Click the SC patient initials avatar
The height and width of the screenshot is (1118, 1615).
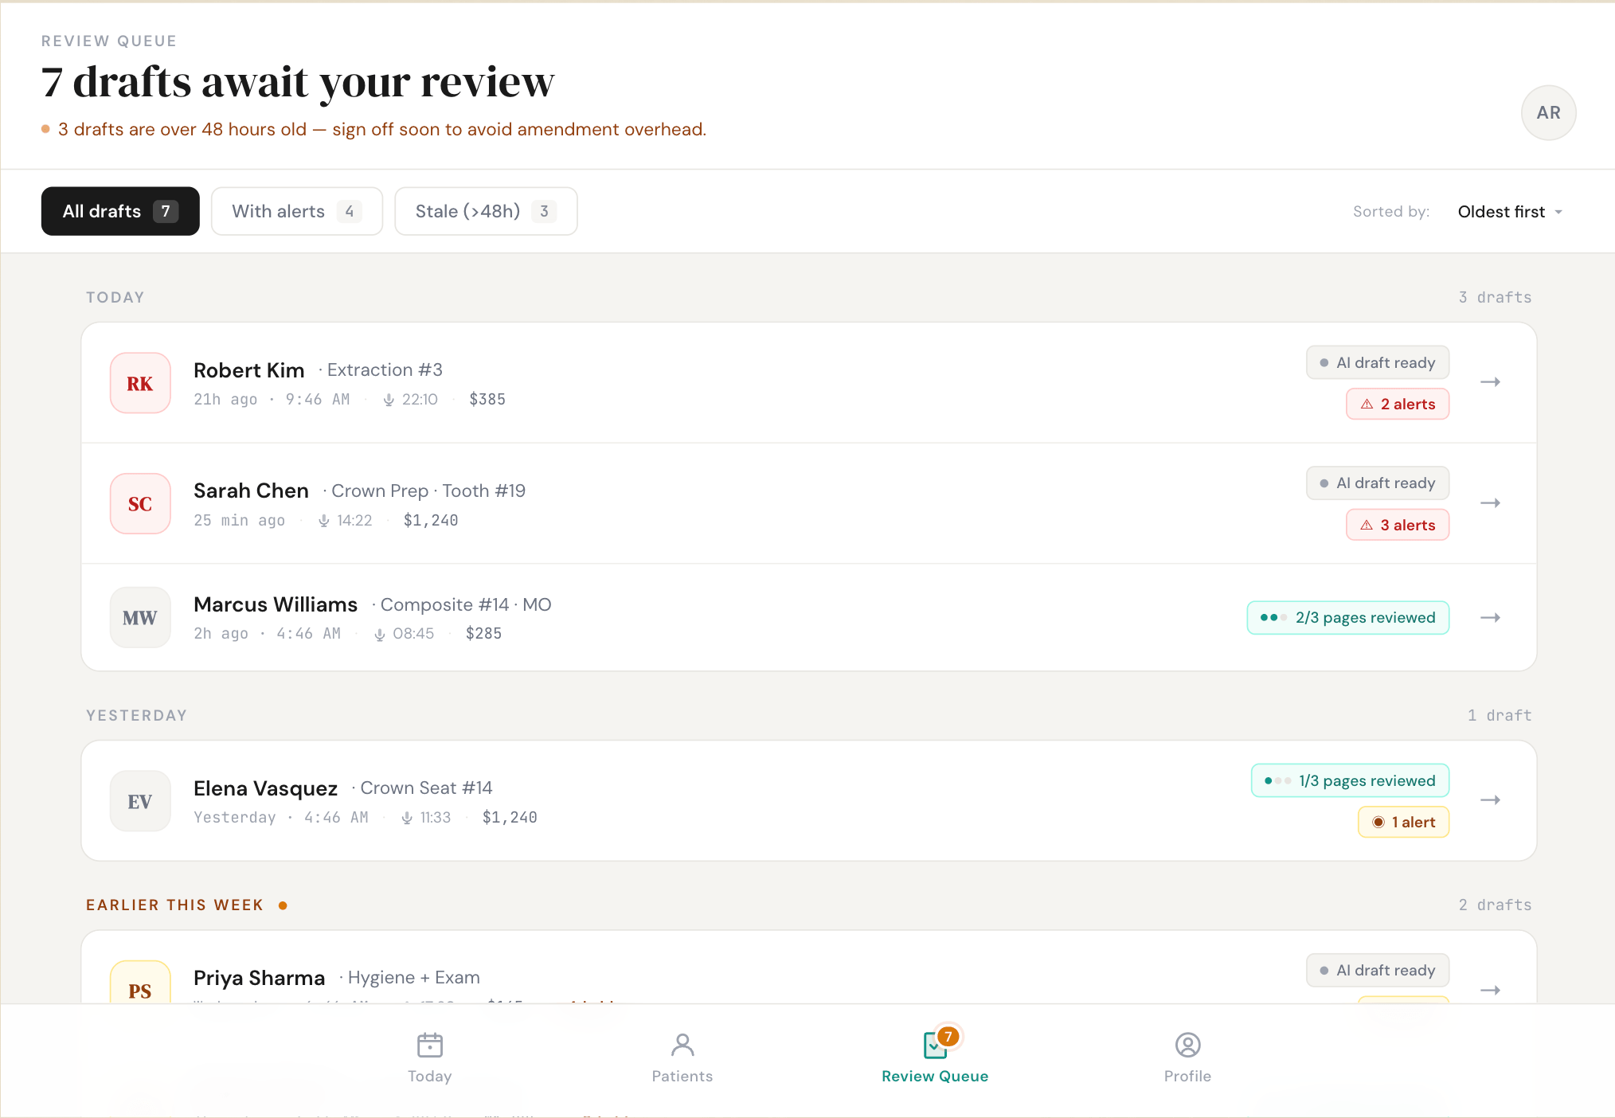140,503
